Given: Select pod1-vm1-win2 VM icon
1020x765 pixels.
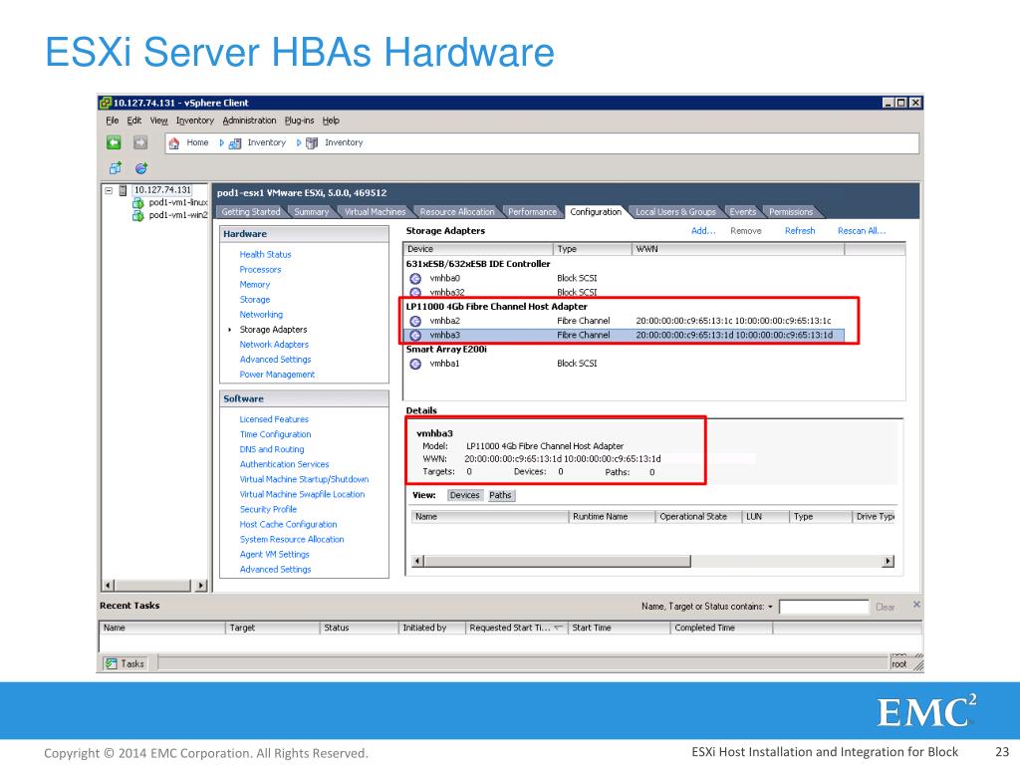Looking at the screenshot, I should coord(137,215).
